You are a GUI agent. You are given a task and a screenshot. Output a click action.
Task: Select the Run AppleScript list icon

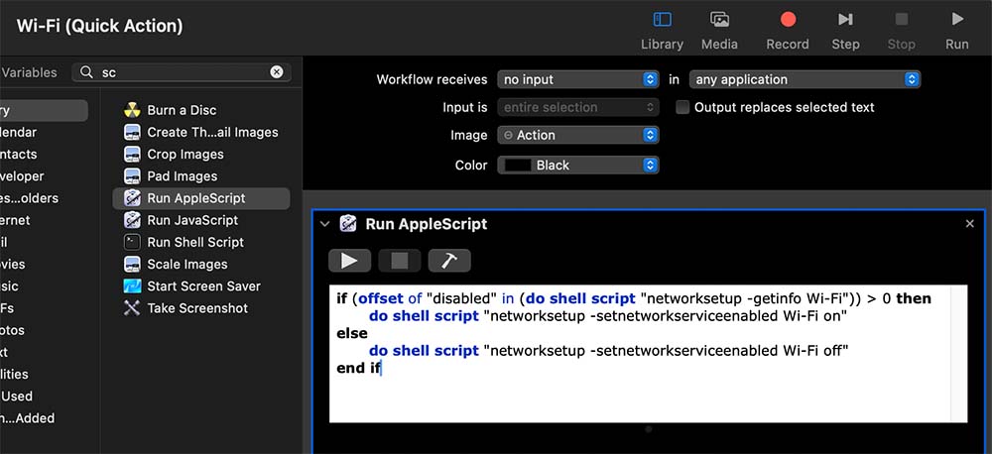[132, 198]
